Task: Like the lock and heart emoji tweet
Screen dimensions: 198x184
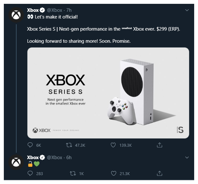Action: 113,173
